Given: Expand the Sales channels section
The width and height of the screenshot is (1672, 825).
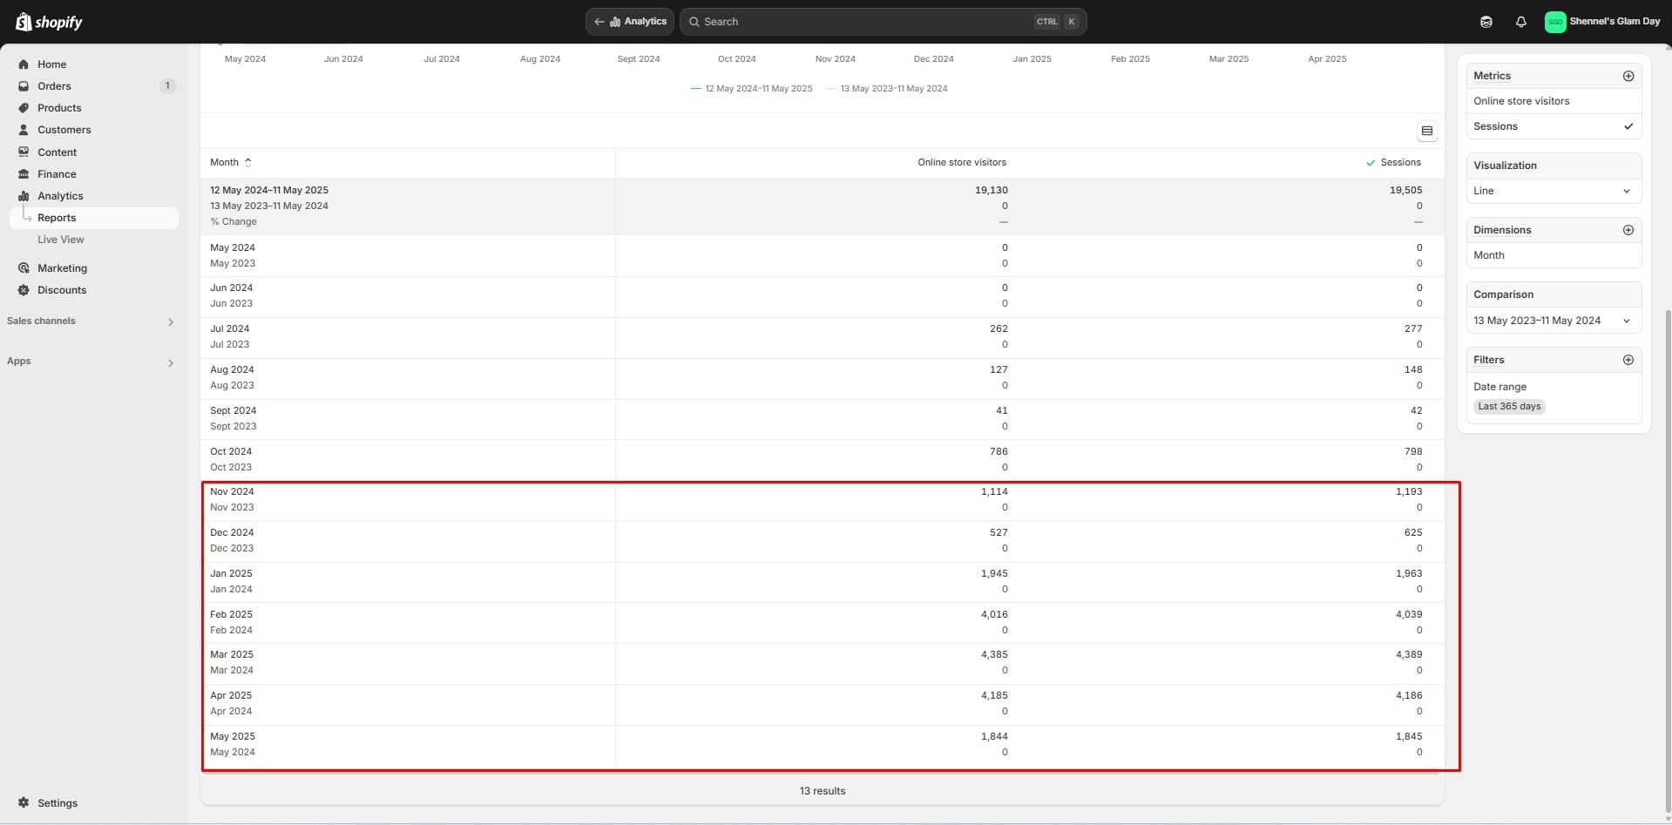Looking at the screenshot, I should tap(170, 321).
